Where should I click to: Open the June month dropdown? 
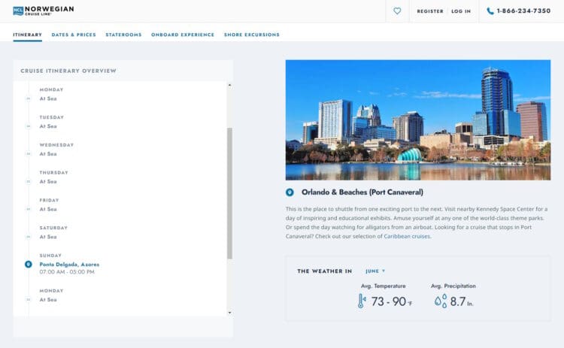[375, 271]
